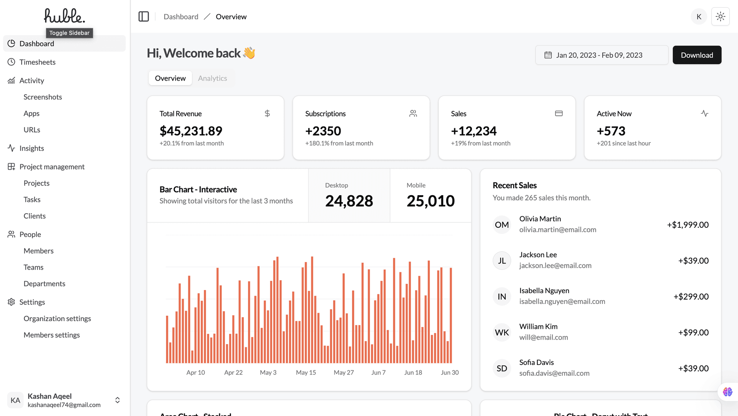Viewport: 738px width, 416px height.
Task: Open the floating brain assistant icon
Action: [x=727, y=392]
